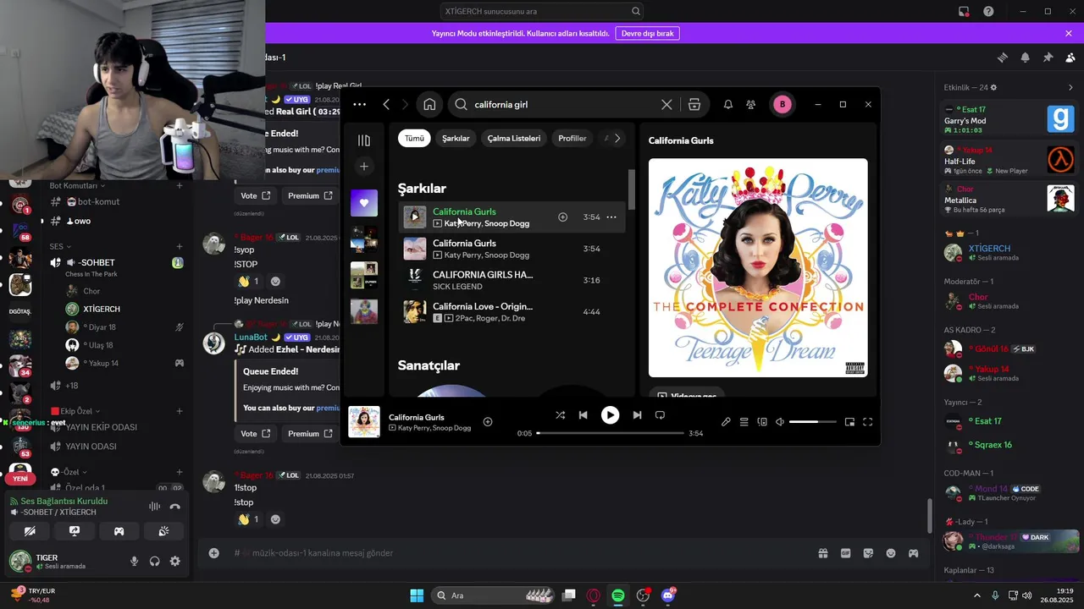Dismiss purple Streamer Mode banner

[1069, 33]
